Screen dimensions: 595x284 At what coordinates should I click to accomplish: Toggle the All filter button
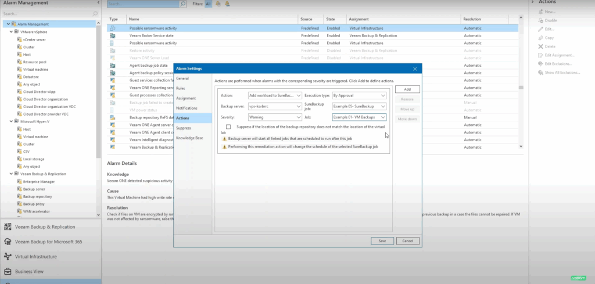(x=208, y=3)
